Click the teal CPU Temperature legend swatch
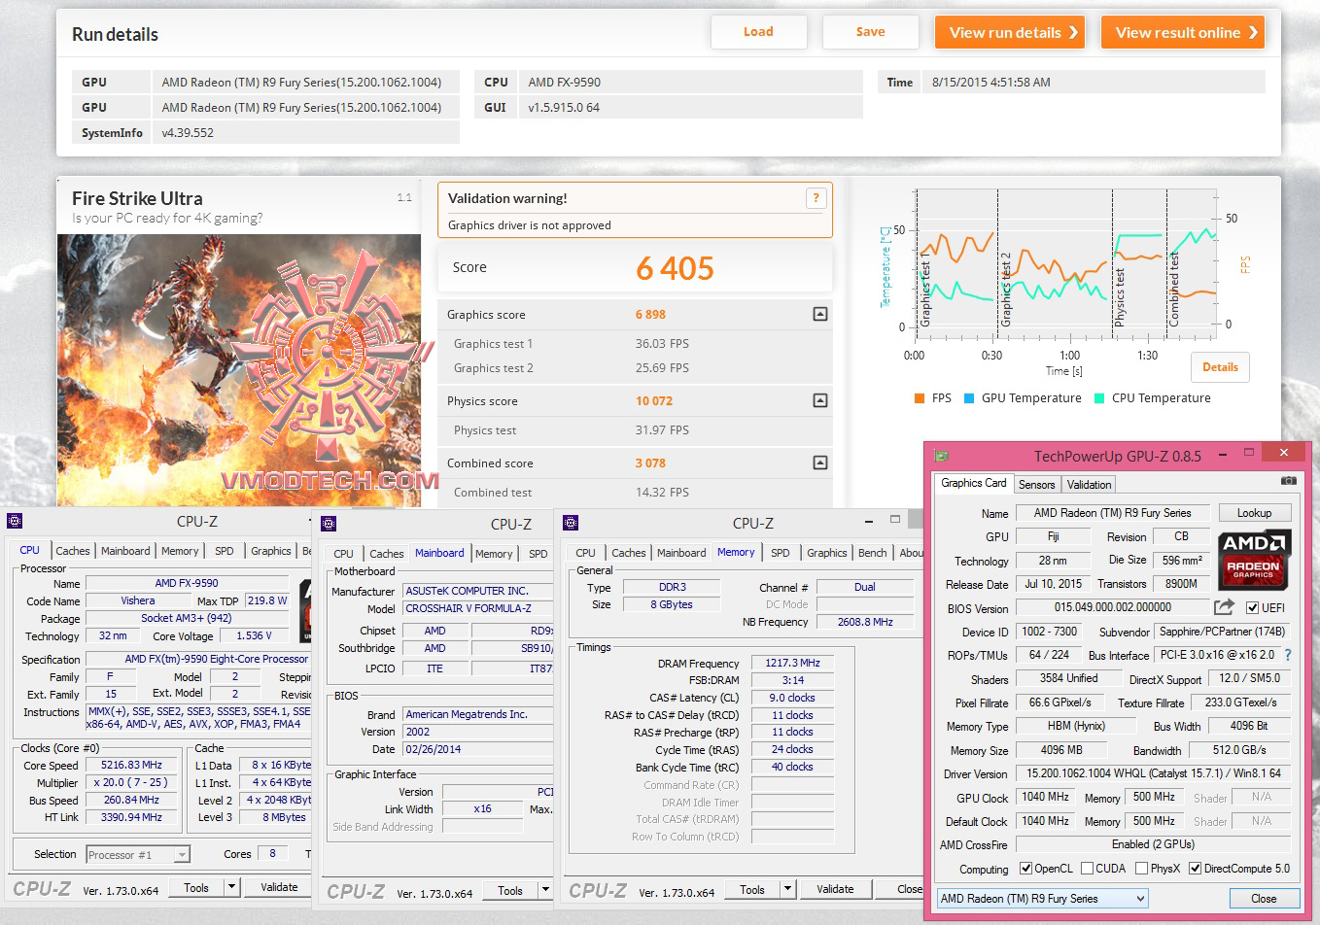The height and width of the screenshot is (925, 1320). (1099, 398)
